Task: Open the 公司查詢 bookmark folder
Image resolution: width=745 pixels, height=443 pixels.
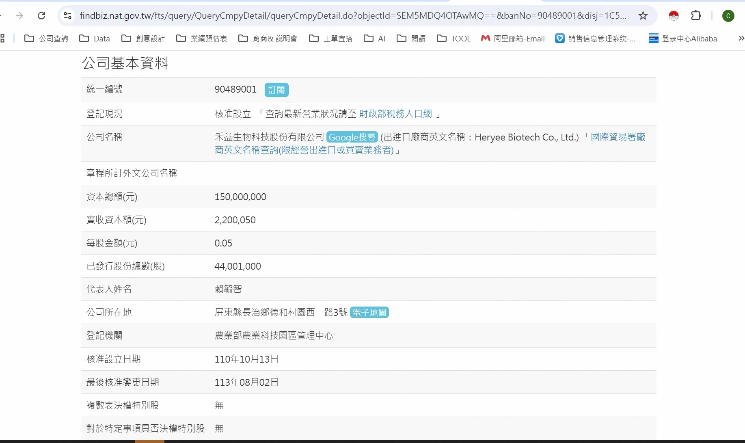Action: pyautogui.click(x=46, y=39)
